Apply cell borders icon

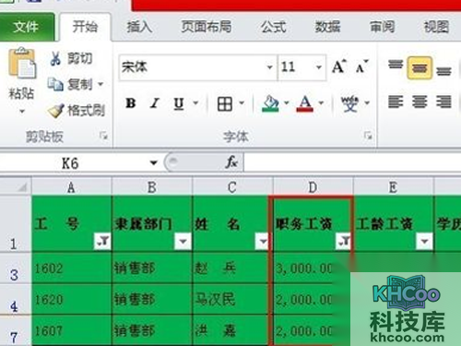click(x=225, y=103)
